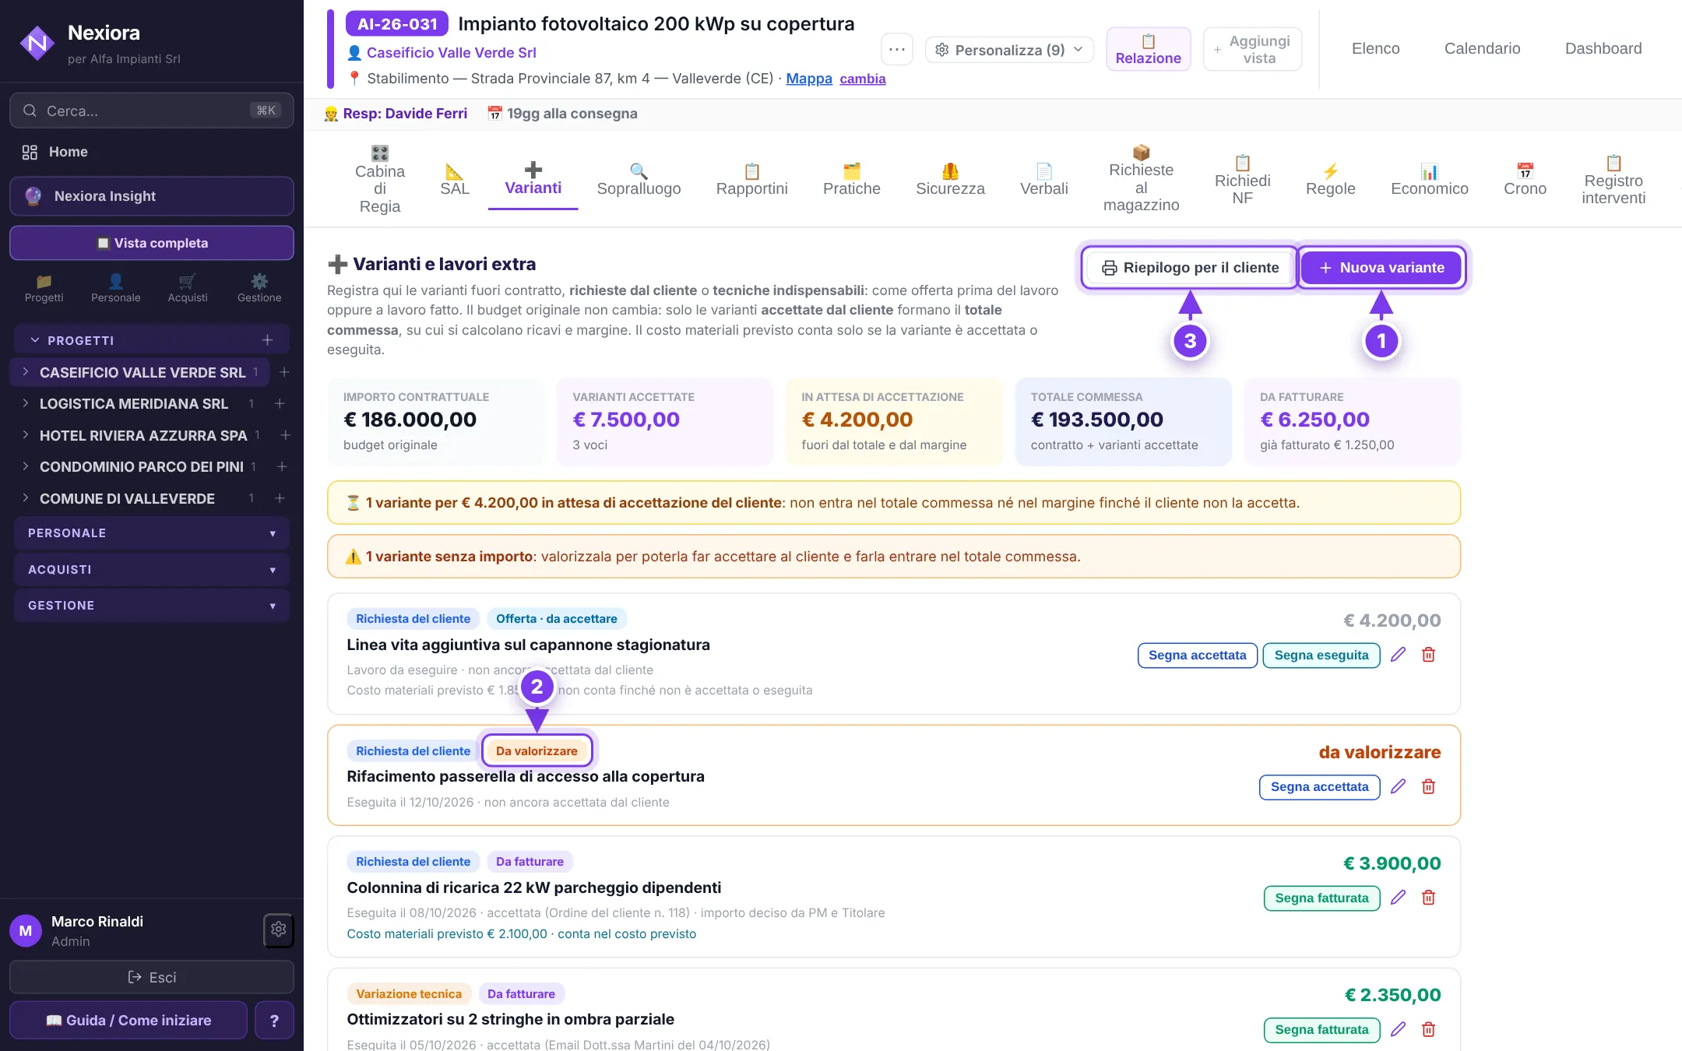Delete the Ottimizzatori su 2 stringhe variant (trash icon)
Viewport: 1682px width, 1051px height.
point(1429,1029)
